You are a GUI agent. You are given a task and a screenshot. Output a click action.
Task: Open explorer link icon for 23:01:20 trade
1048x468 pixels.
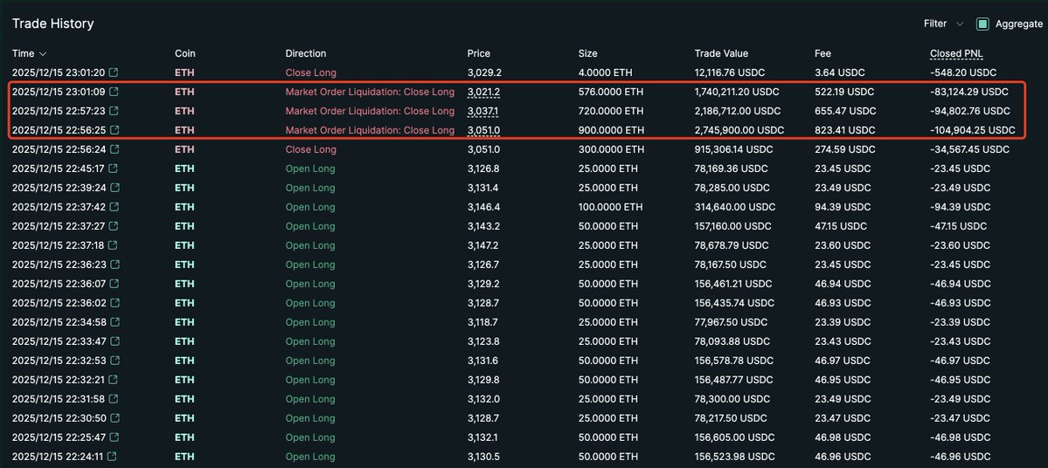[x=114, y=72]
